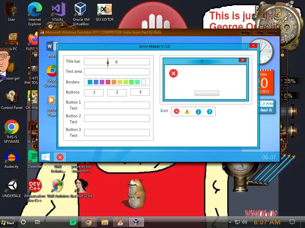
Task: Open the network tray icon
Action: click(x=237, y=222)
